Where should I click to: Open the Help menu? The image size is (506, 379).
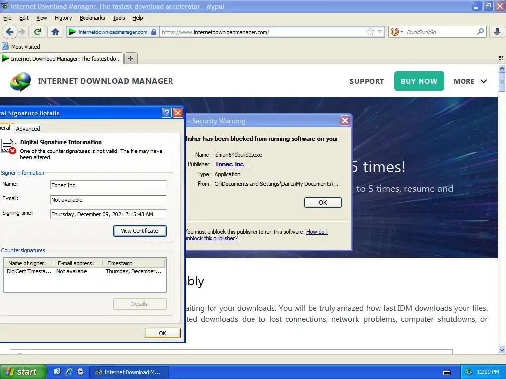(137, 18)
